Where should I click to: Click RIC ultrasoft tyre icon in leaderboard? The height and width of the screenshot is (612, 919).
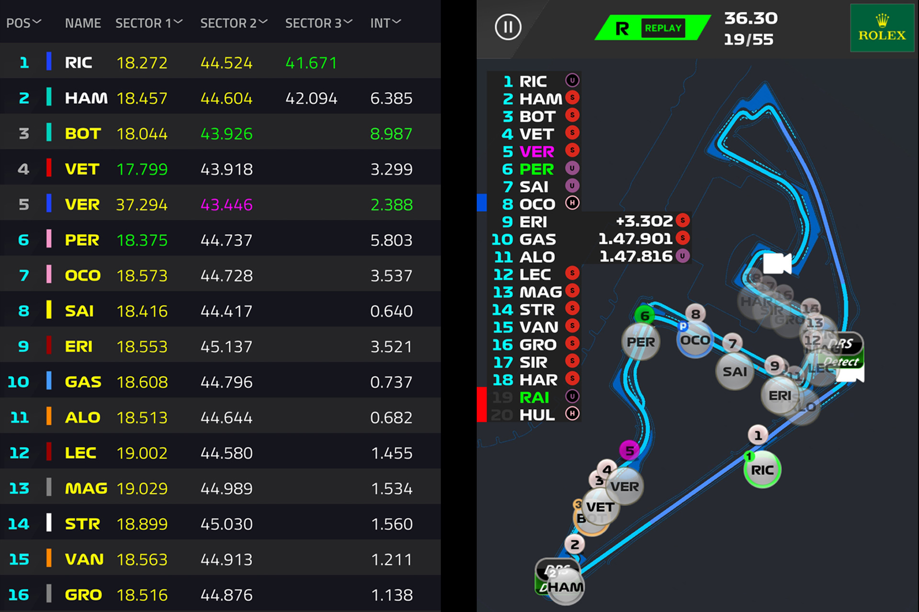(572, 80)
